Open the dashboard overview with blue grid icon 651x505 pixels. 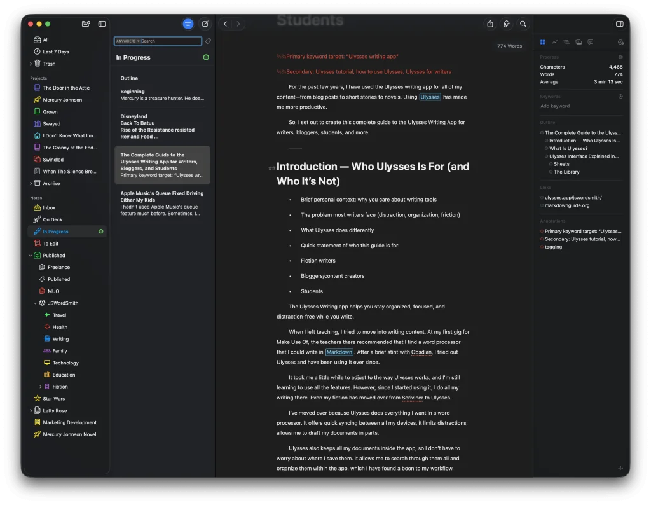543,42
